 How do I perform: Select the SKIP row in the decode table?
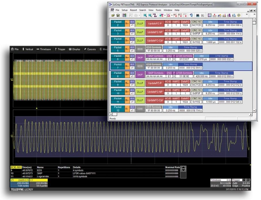(x=95, y=173)
